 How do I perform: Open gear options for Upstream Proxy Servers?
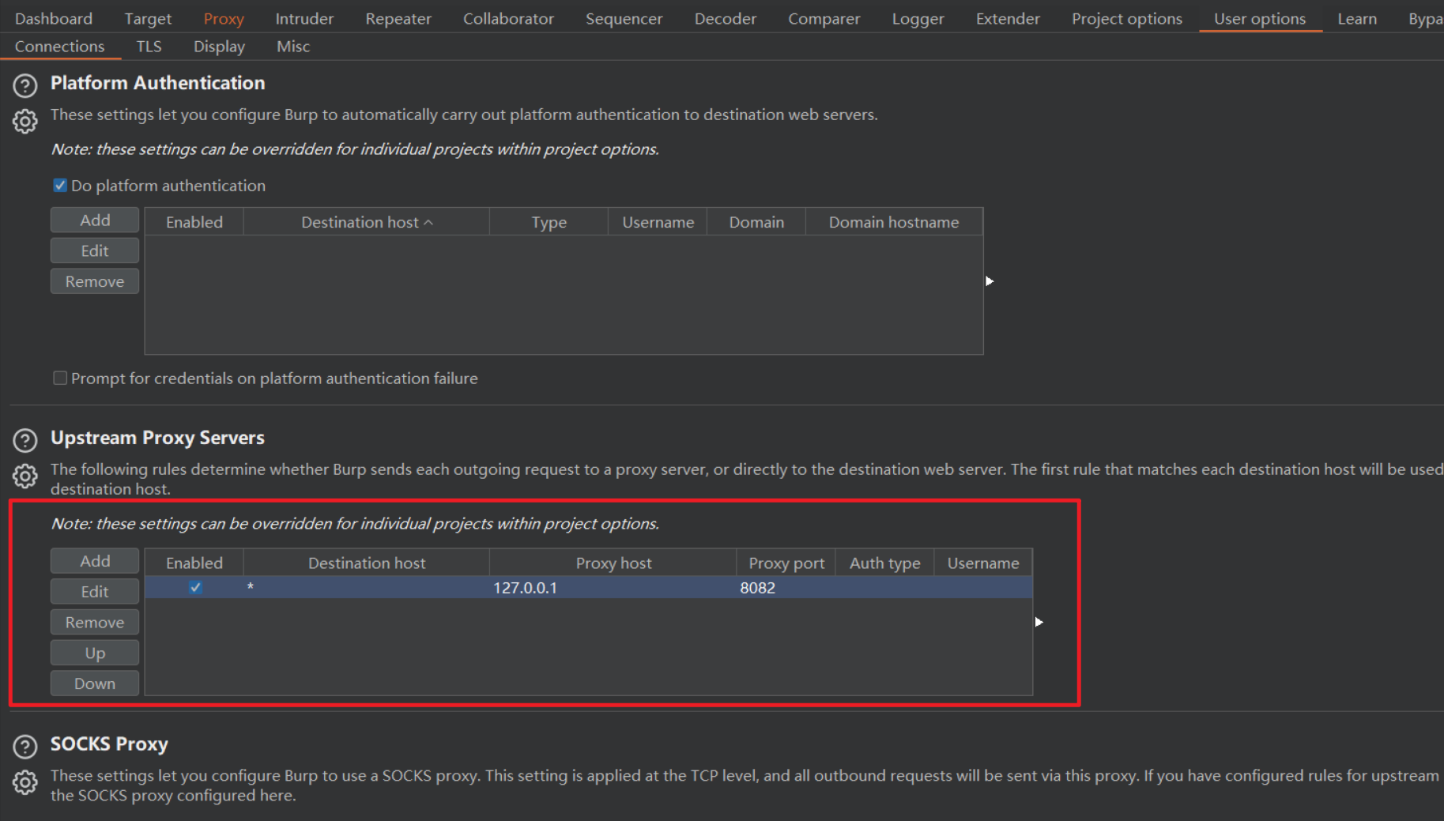(25, 476)
